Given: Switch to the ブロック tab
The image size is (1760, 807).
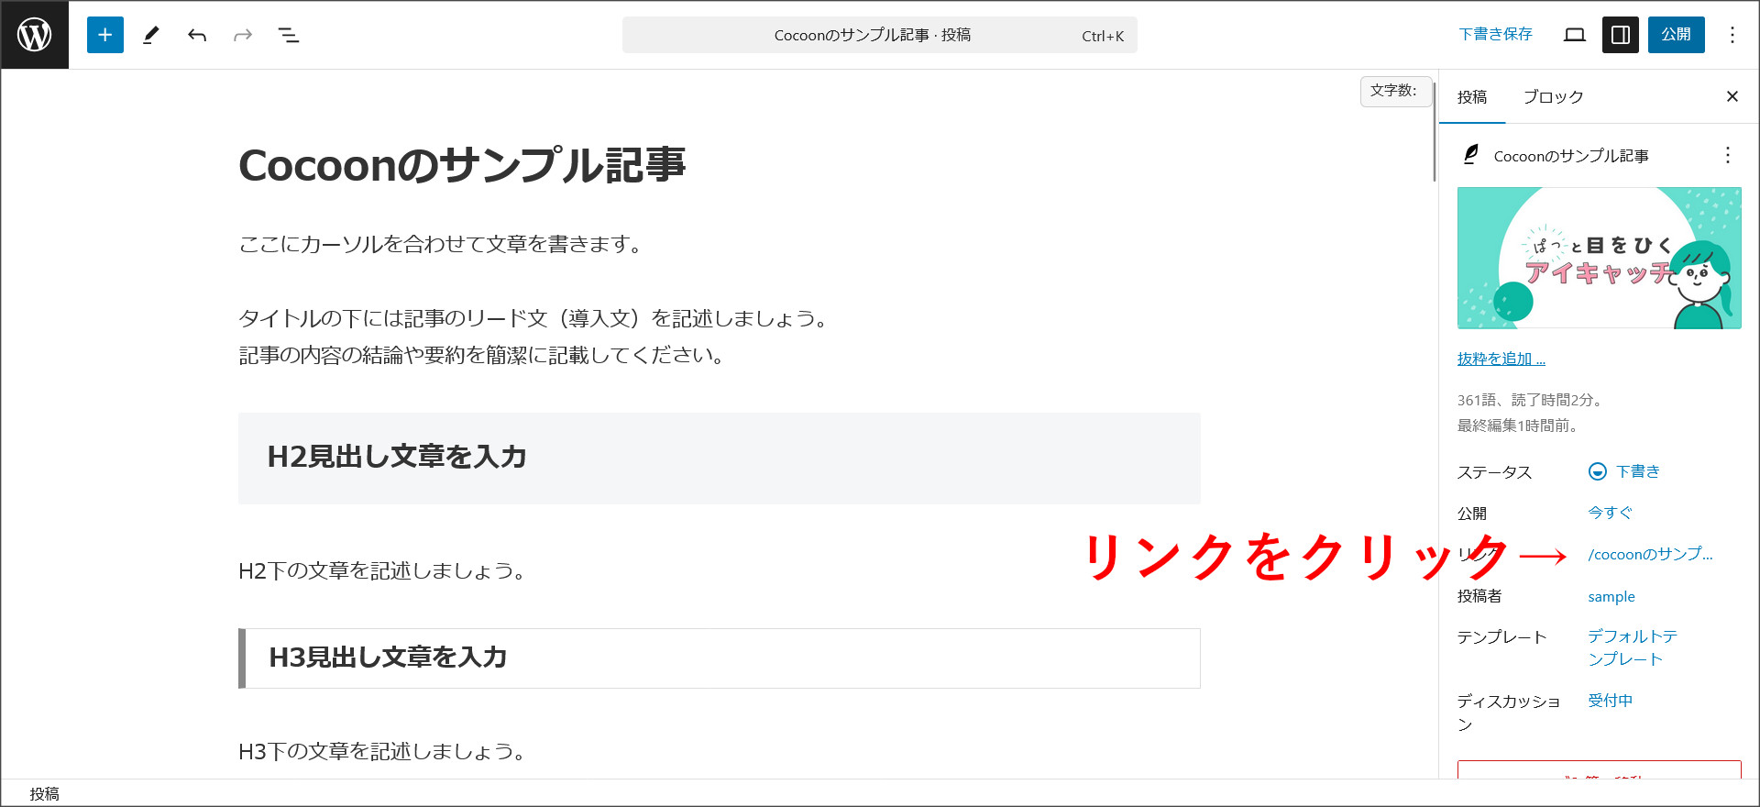Looking at the screenshot, I should pos(1553,96).
